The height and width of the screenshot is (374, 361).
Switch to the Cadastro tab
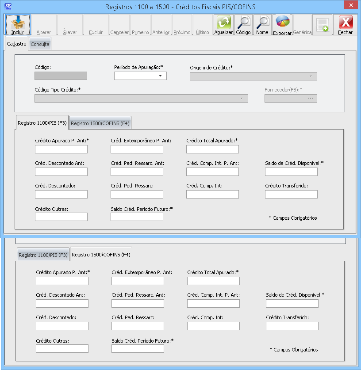pyautogui.click(x=17, y=44)
